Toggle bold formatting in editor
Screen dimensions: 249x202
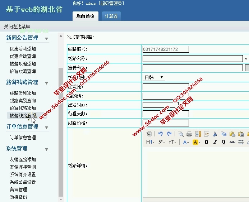click(206, 142)
